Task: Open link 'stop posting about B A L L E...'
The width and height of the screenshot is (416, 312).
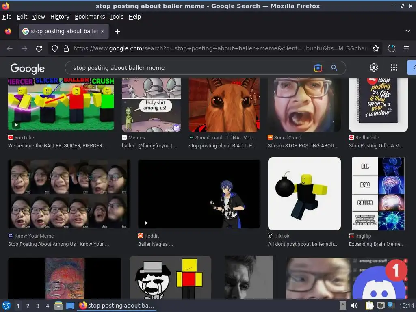Action: 222,146
